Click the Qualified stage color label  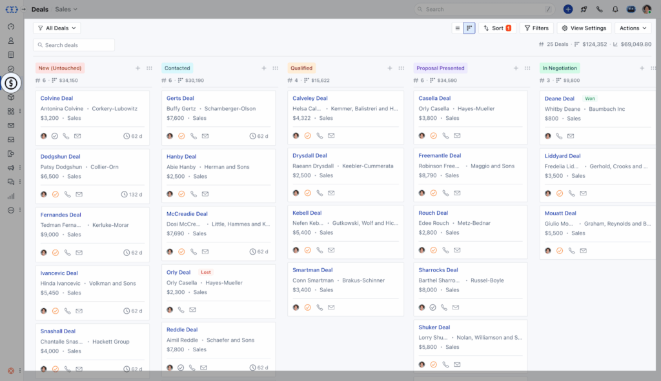coord(301,68)
